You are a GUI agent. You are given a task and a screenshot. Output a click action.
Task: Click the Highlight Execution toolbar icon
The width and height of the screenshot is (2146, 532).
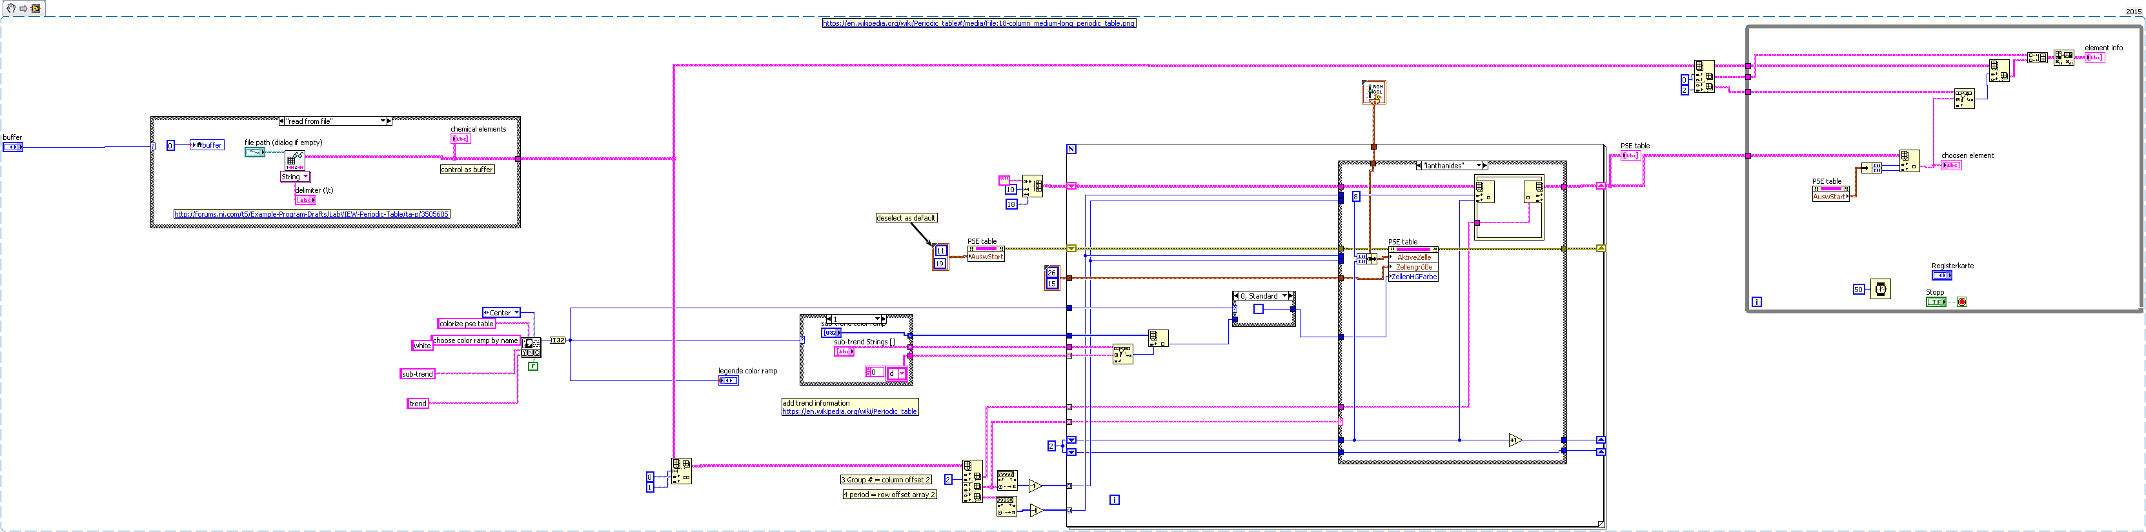36,8
